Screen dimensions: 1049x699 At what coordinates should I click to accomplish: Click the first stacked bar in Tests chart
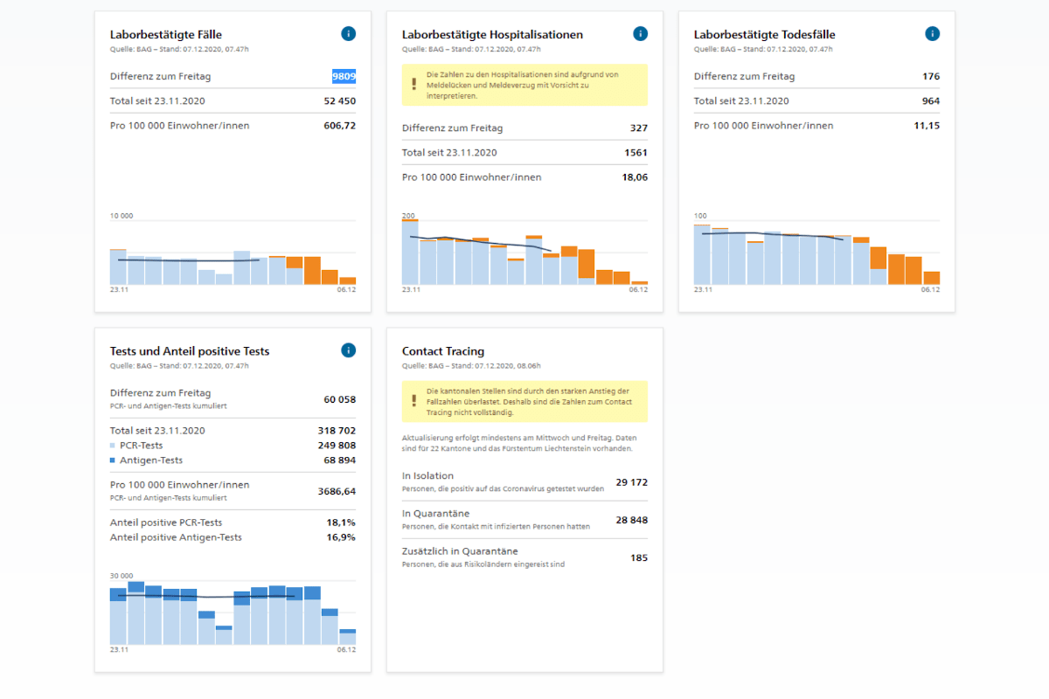[118, 616]
